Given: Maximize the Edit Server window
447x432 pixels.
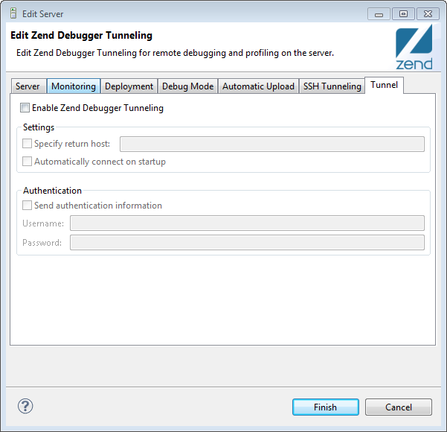Looking at the screenshot, I should pos(403,14).
